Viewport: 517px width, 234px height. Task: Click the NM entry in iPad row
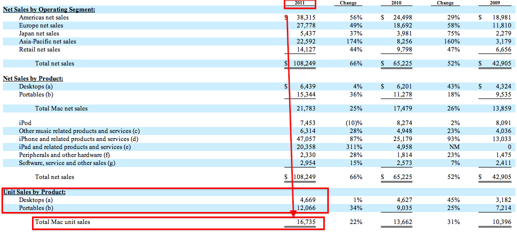pos(454,147)
